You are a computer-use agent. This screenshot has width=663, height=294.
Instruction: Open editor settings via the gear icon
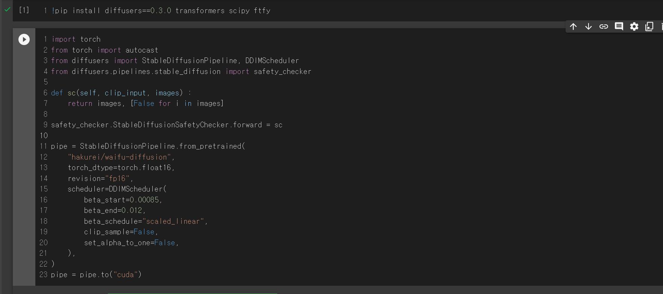[x=634, y=27]
